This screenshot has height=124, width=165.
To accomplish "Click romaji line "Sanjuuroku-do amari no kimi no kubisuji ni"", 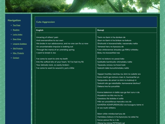I will (117, 80).
